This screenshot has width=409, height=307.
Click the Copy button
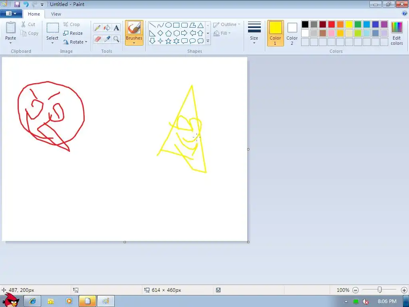click(30, 33)
